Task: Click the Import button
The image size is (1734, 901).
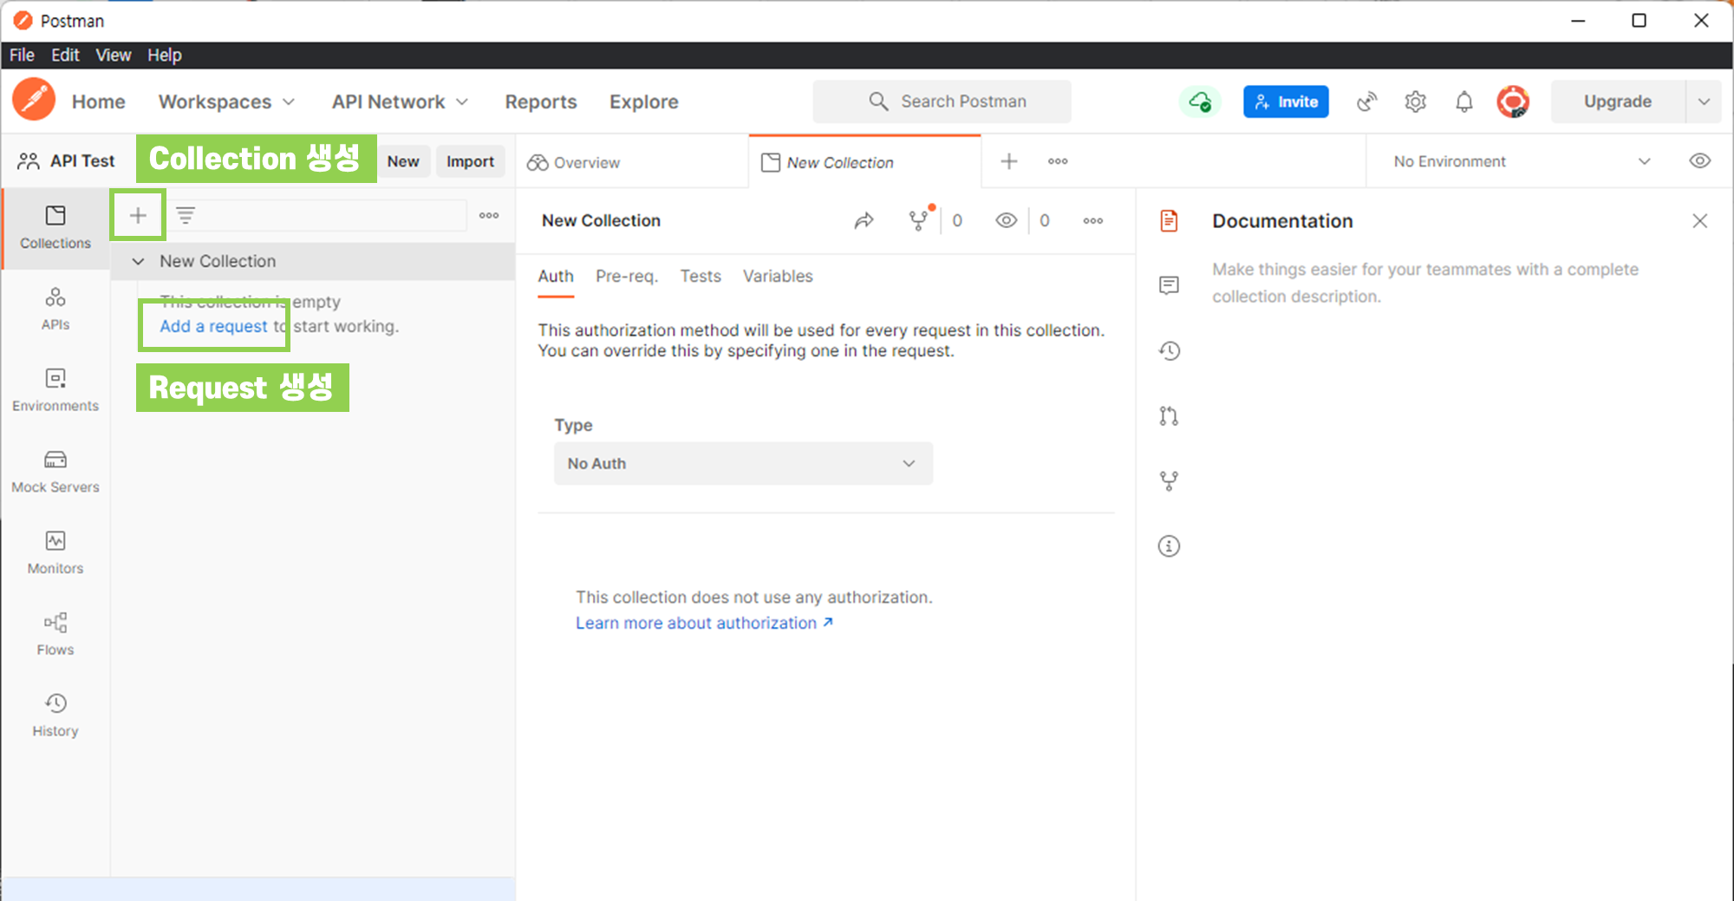Action: pyautogui.click(x=470, y=161)
